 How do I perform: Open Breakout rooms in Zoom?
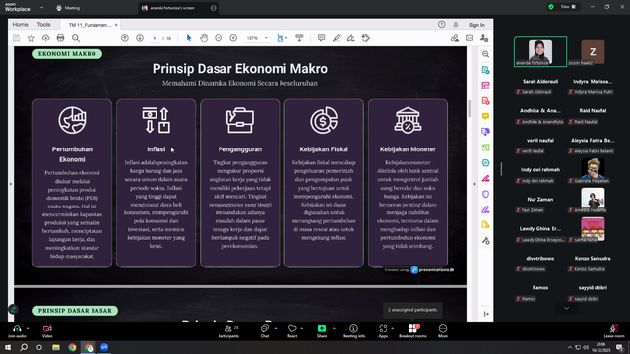(x=412, y=331)
